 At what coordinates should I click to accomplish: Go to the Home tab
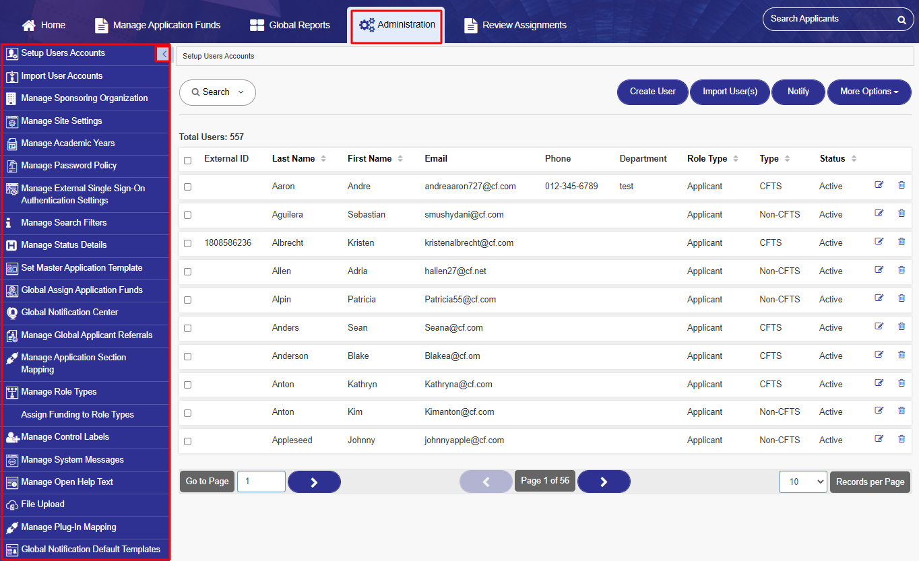(44, 25)
